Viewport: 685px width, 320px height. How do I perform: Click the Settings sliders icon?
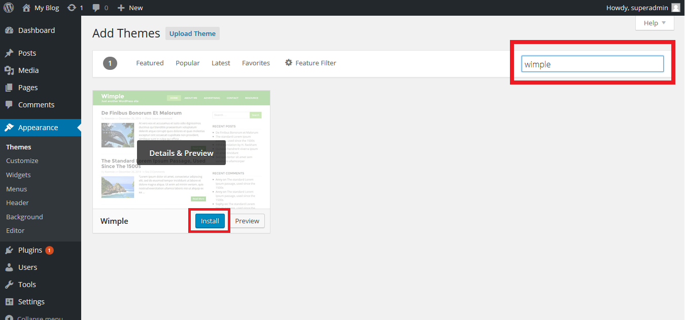[x=9, y=302]
